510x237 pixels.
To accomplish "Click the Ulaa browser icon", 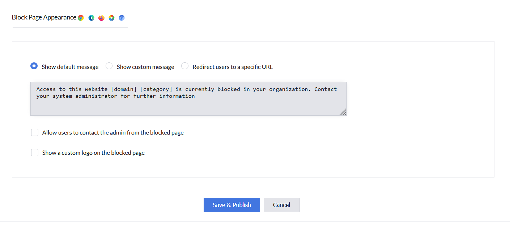I will (x=111, y=18).
